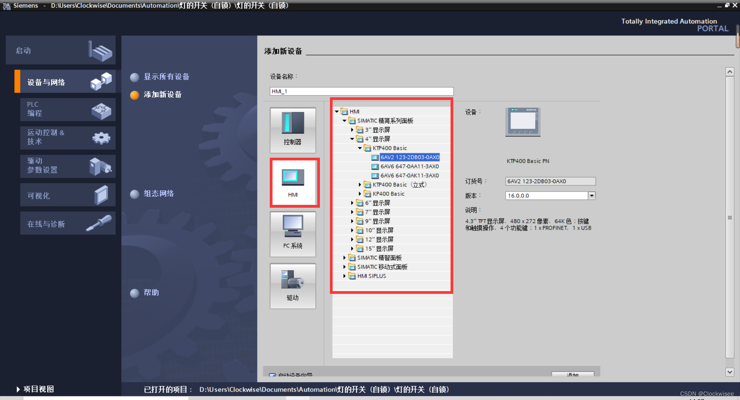Click the 启动 portal icon
The height and width of the screenshot is (400, 740).
click(x=100, y=51)
